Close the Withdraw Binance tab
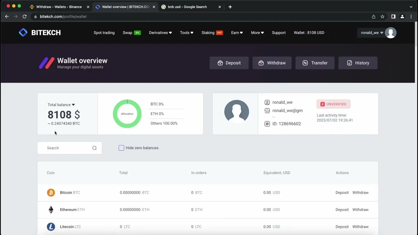The height and width of the screenshot is (235, 418). click(x=88, y=7)
